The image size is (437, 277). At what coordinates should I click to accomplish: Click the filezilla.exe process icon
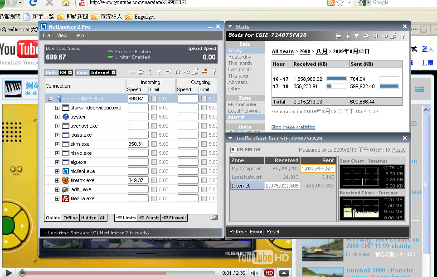click(x=66, y=198)
